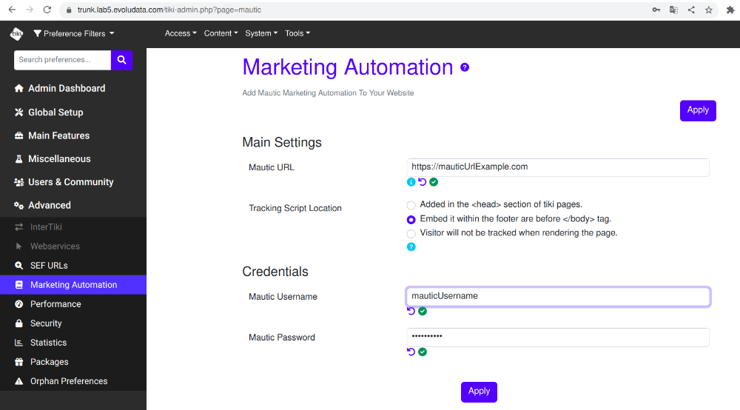This screenshot has height=410, width=740.
Task: Click the top Apply button
Action: click(698, 110)
